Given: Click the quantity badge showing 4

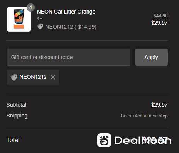Looking at the screenshot, I should click(30, 7).
